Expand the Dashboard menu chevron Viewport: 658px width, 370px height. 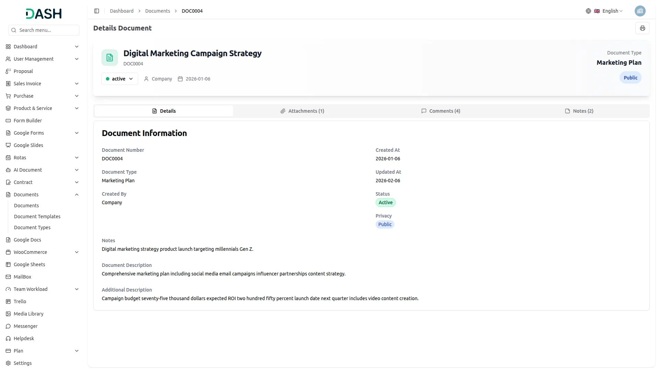click(x=77, y=47)
